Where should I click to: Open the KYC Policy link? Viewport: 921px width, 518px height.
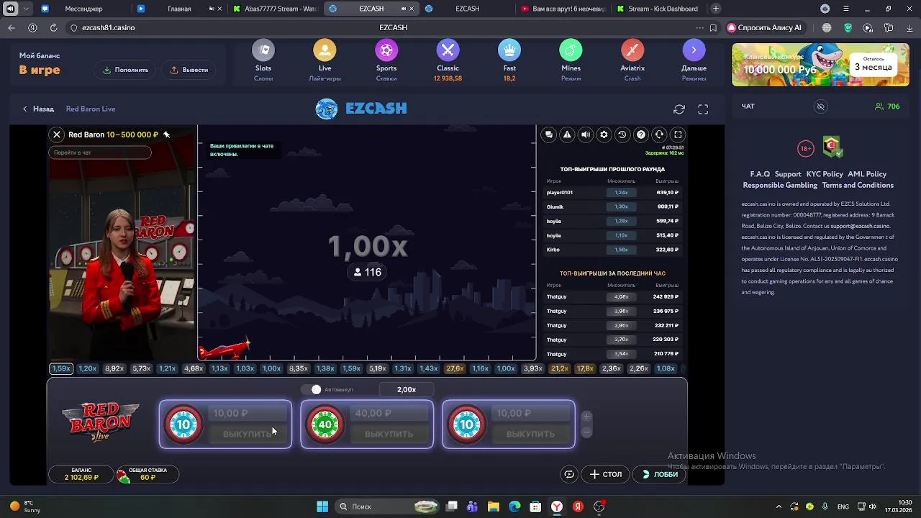point(825,174)
